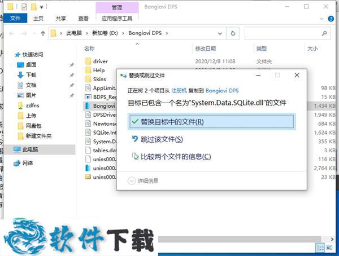
Task: Switch to the 主页 ribbon tab
Action: click(38, 19)
